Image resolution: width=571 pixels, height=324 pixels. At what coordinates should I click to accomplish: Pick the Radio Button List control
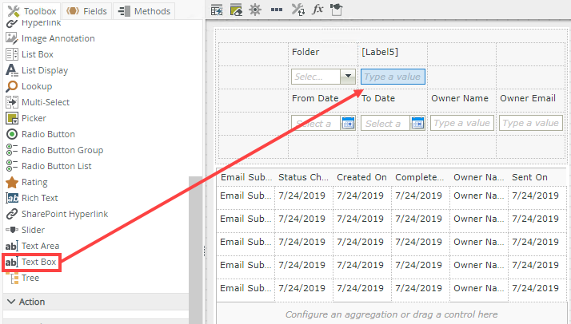pos(49,166)
